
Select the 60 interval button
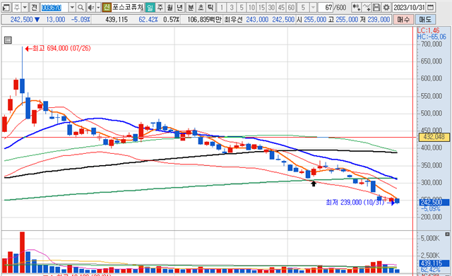pyautogui.click(x=291, y=7)
